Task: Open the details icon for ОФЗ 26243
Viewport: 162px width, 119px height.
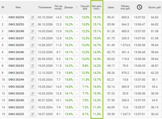Action: point(33,66)
